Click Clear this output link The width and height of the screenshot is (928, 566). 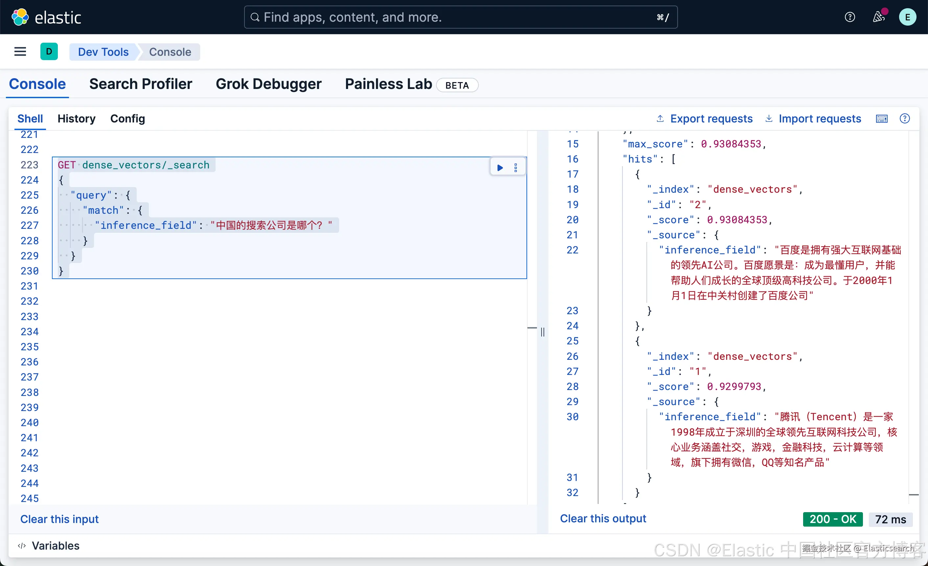(603, 518)
